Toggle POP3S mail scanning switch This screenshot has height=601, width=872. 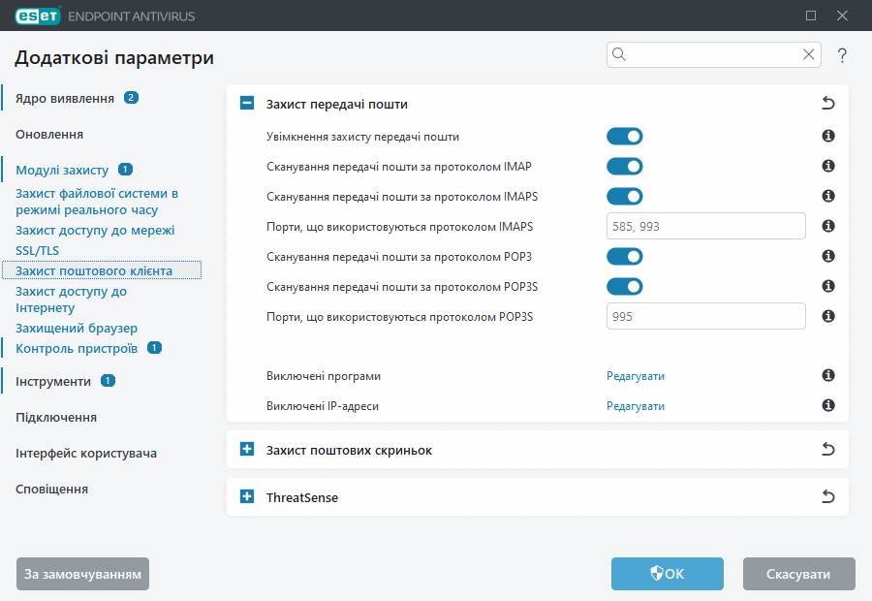coord(625,287)
